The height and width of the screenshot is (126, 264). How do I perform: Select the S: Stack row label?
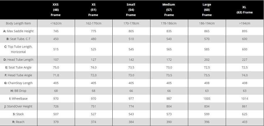tap(18, 114)
